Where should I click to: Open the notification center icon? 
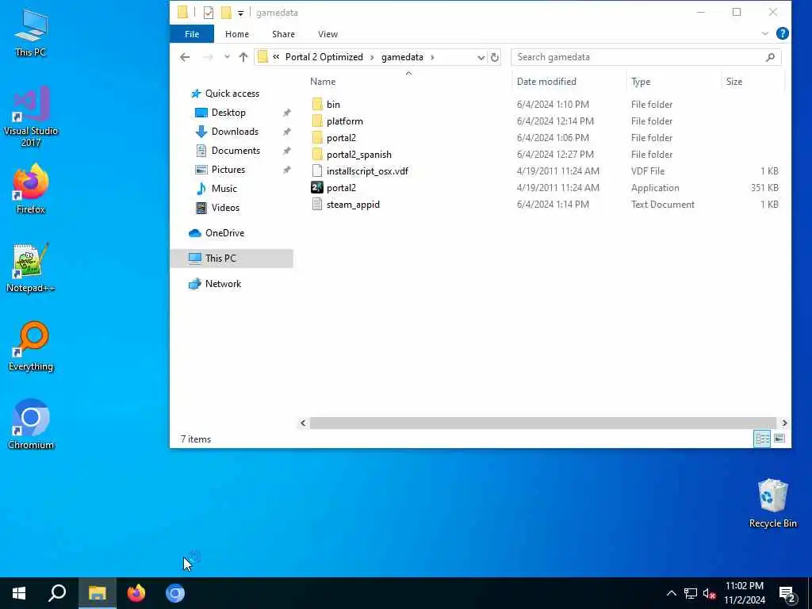[787, 594]
